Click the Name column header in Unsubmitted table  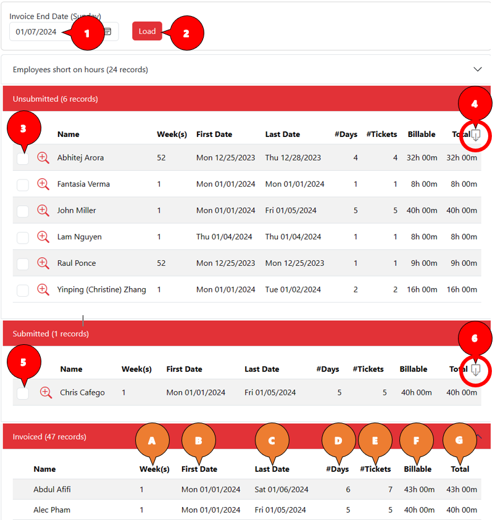[x=69, y=134]
